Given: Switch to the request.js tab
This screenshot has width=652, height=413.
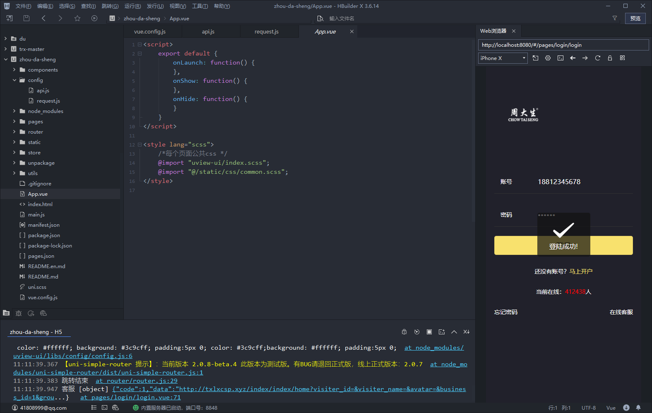Looking at the screenshot, I should pyautogui.click(x=267, y=31).
